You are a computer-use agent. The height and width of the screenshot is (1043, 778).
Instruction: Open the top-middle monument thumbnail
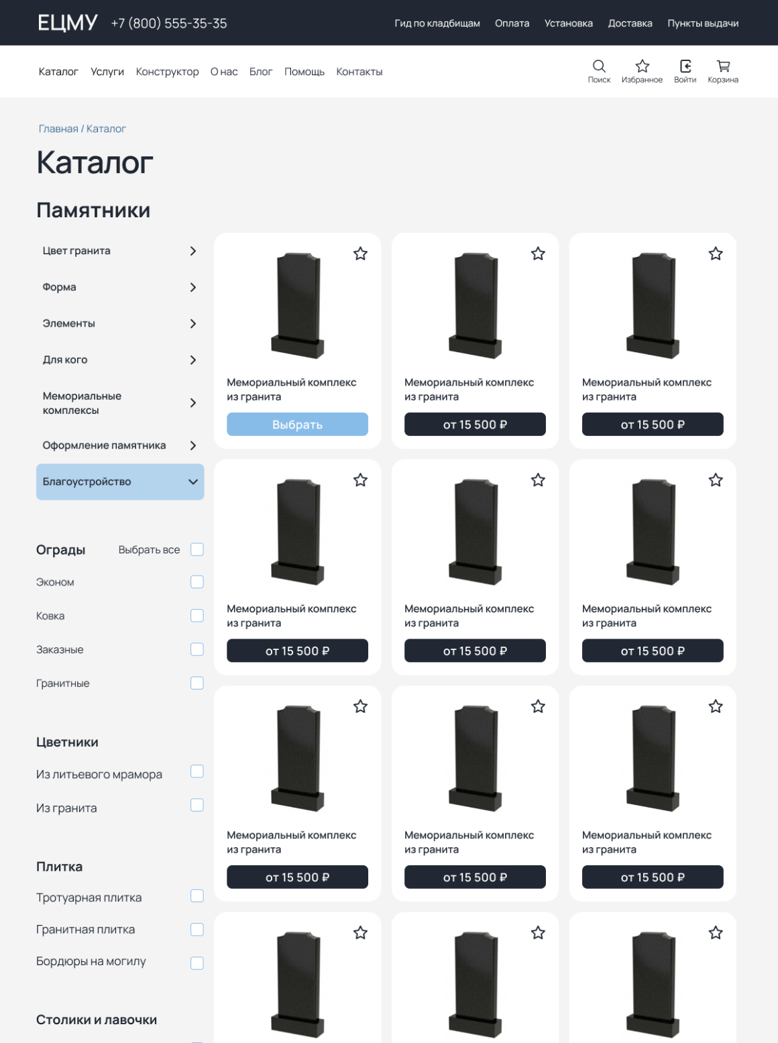(475, 306)
